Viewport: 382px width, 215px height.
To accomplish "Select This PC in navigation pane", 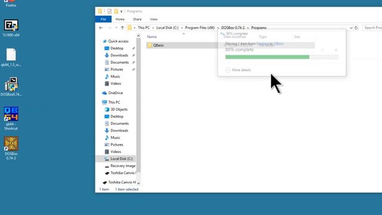I will coord(114,102).
